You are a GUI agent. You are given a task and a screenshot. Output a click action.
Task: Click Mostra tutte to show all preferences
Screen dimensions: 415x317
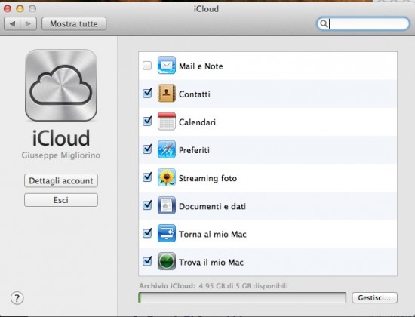tap(74, 24)
